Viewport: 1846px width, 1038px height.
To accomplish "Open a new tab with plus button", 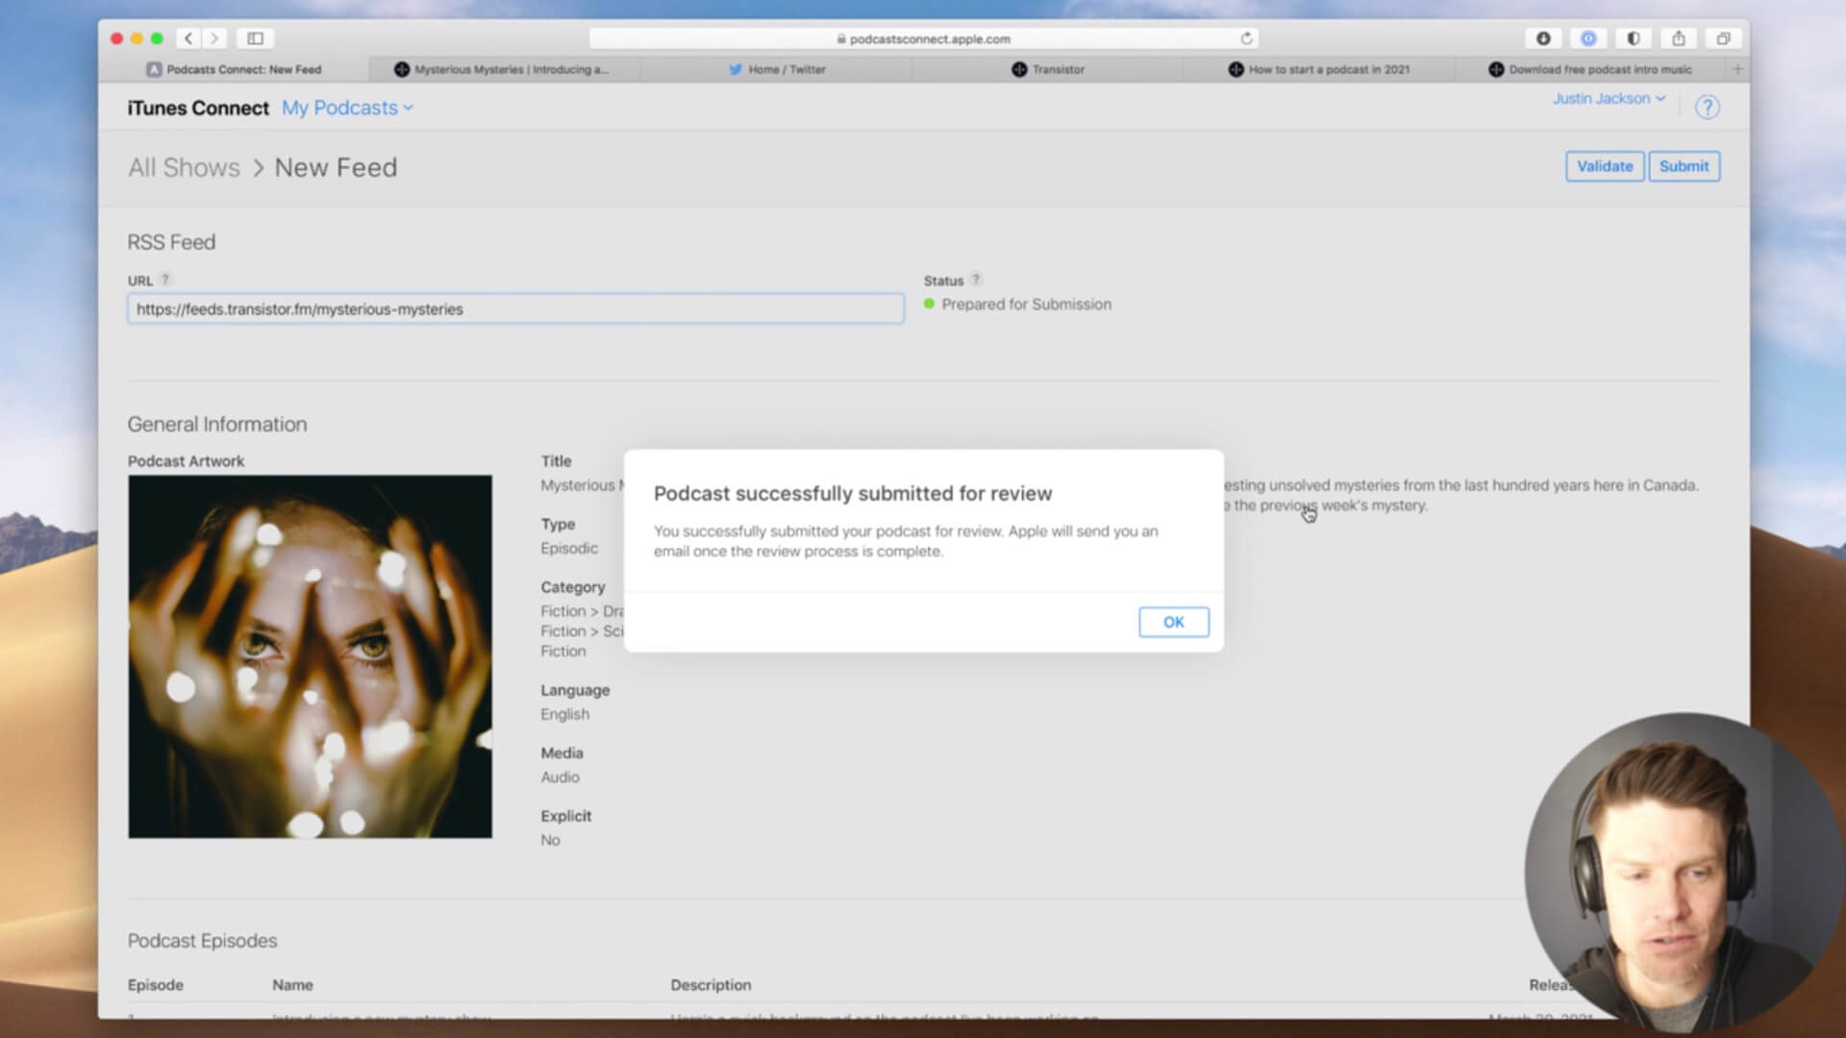I will tap(1736, 69).
